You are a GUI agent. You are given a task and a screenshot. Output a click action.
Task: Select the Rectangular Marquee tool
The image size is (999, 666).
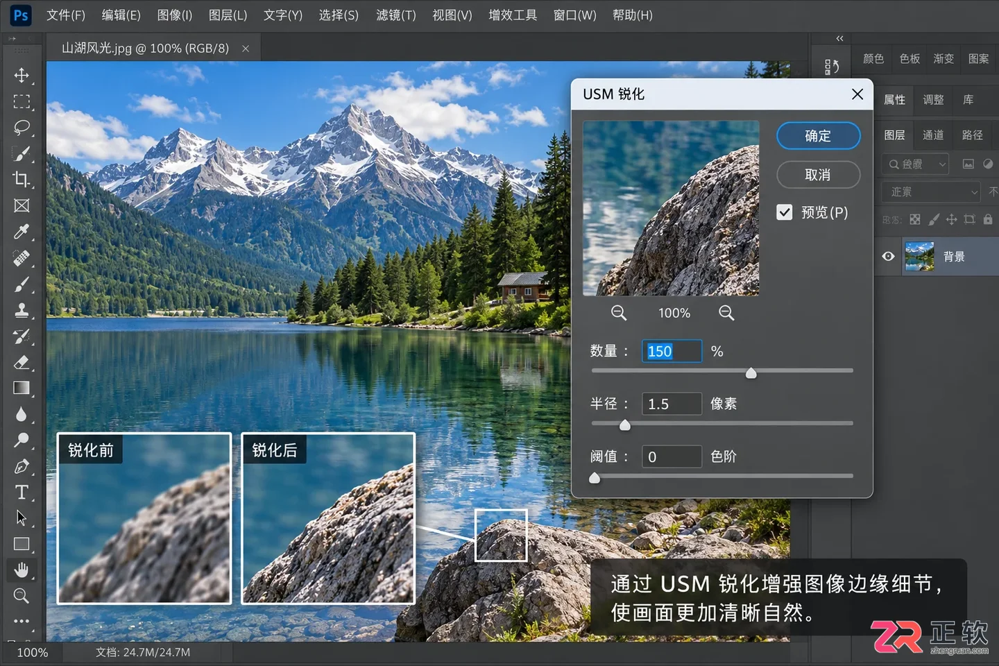[x=22, y=101]
